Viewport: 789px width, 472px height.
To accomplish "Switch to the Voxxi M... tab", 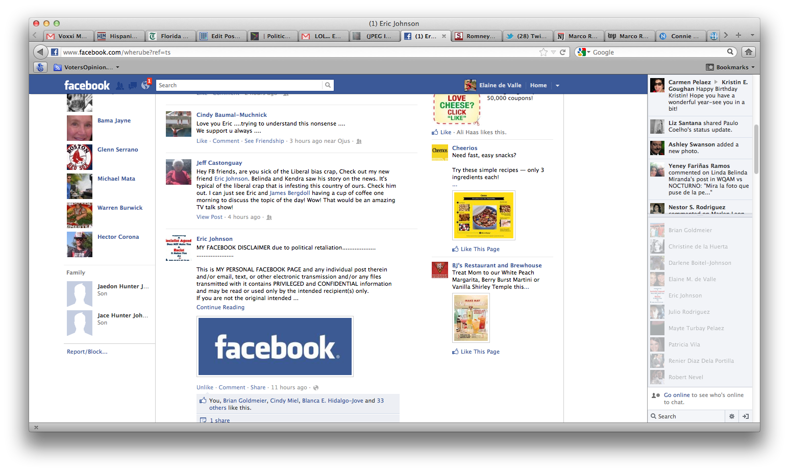I will point(68,36).
